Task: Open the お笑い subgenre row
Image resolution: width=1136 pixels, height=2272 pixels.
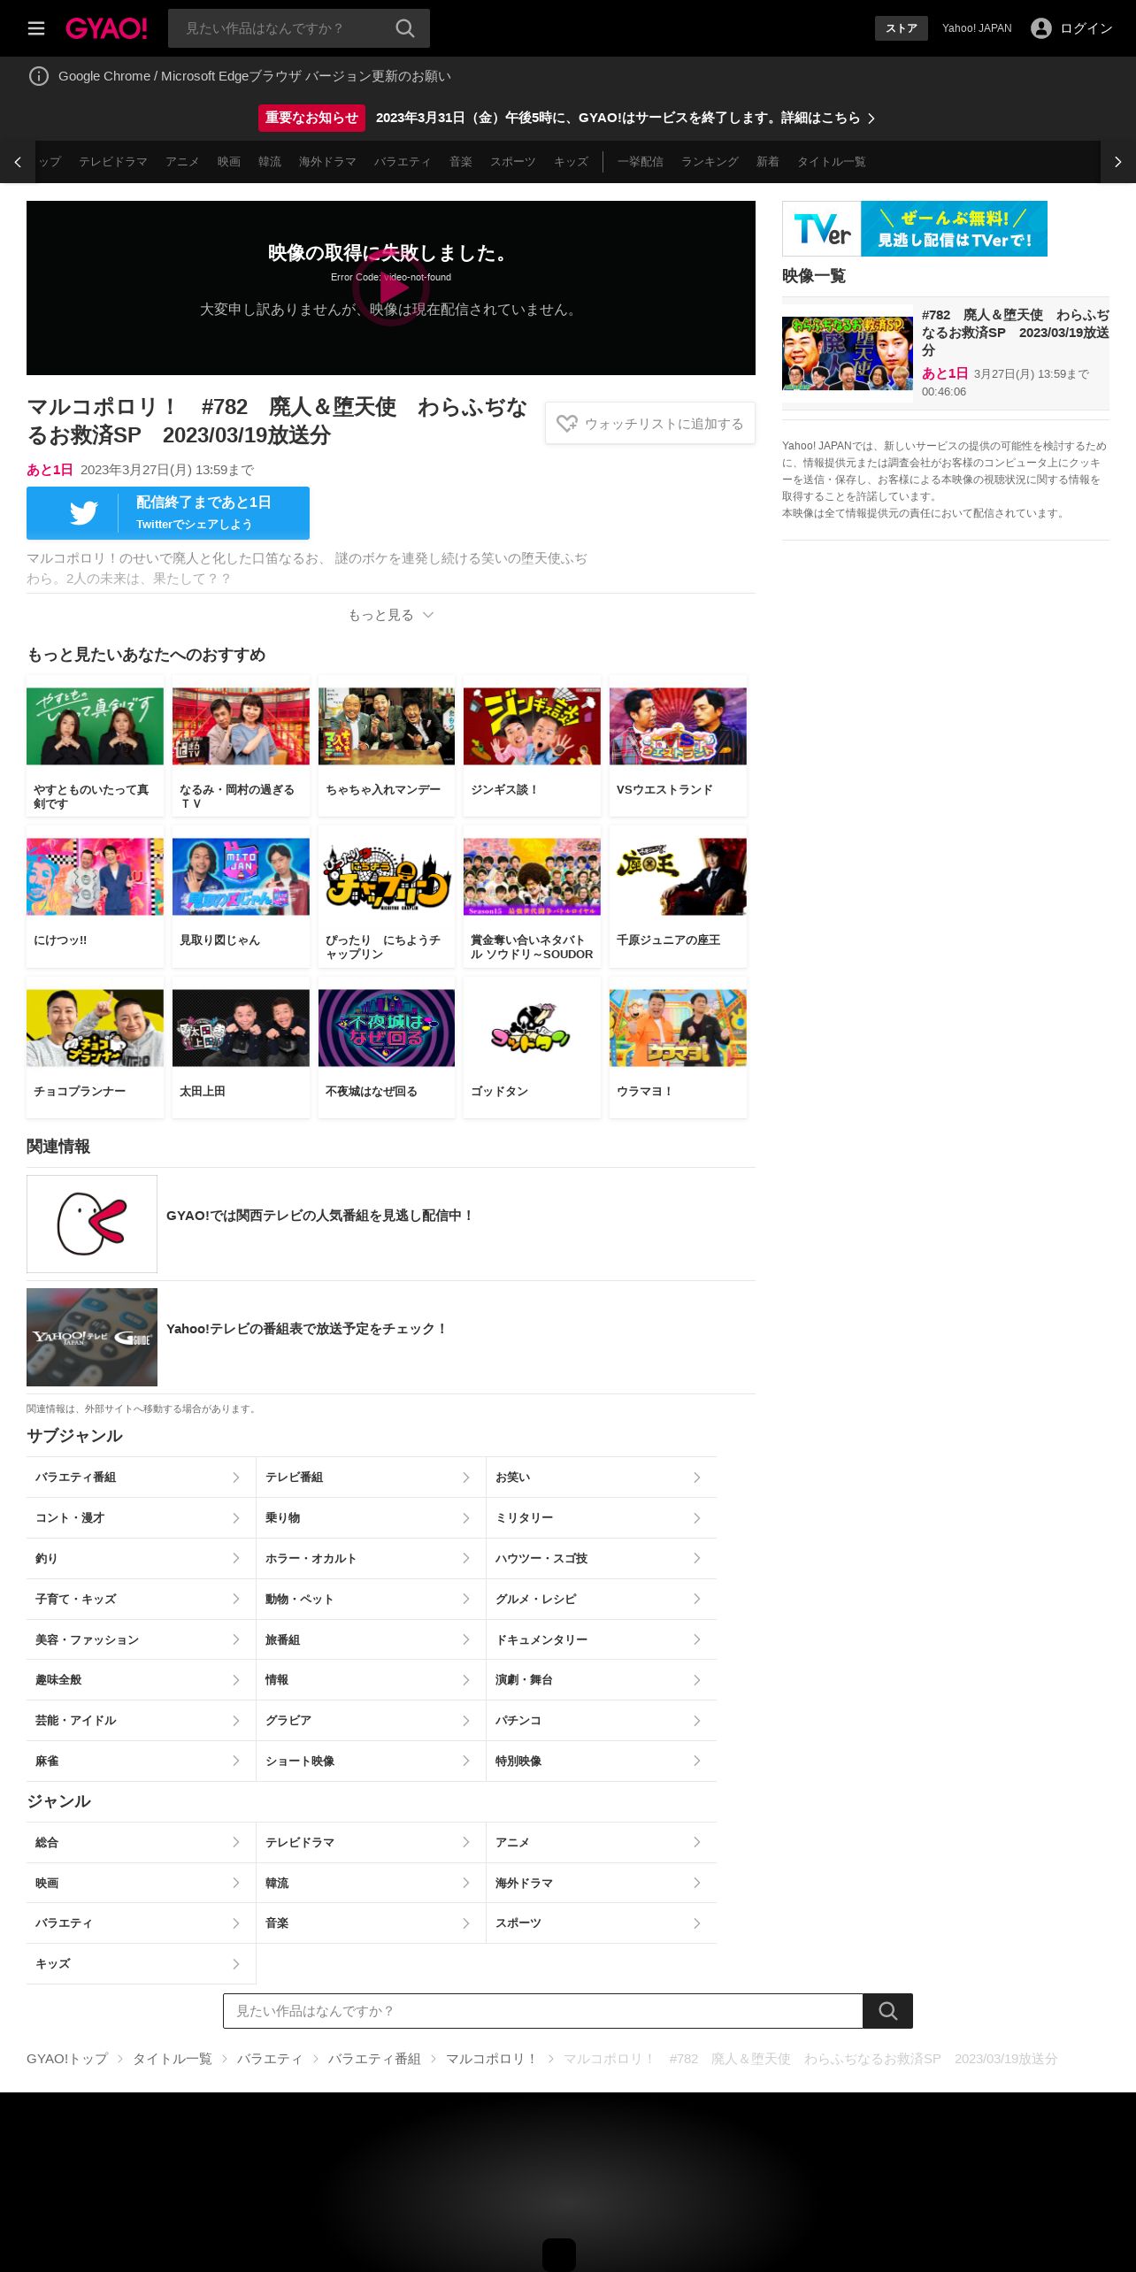Action: (x=602, y=1478)
